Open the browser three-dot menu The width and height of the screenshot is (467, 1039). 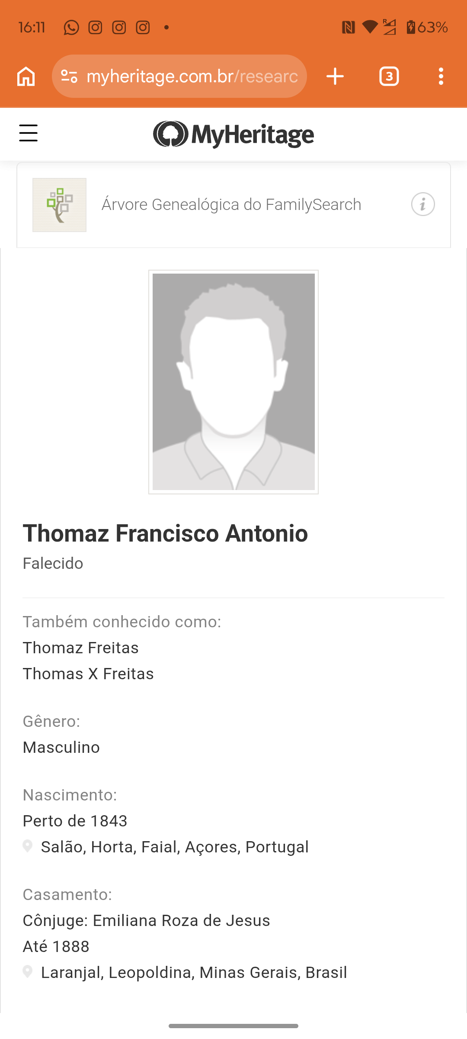441,77
